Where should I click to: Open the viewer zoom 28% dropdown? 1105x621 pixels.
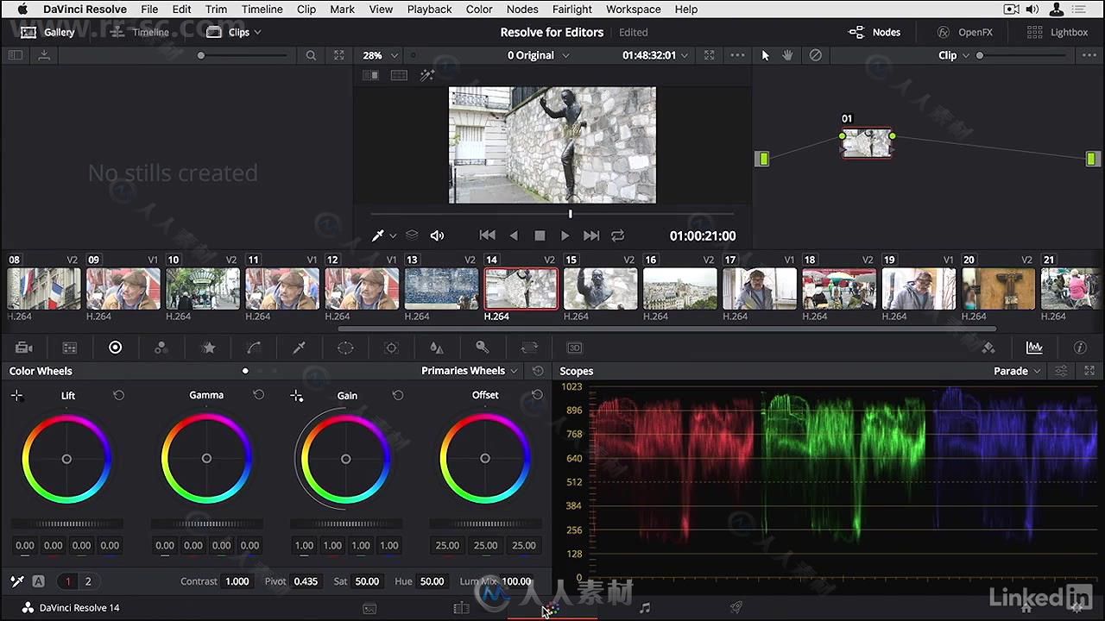(x=380, y=55)
